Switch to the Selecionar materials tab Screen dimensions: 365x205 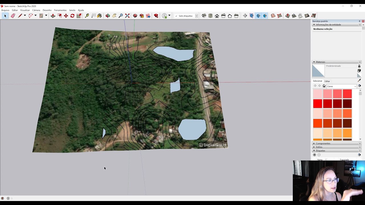[x=317, y=81]
